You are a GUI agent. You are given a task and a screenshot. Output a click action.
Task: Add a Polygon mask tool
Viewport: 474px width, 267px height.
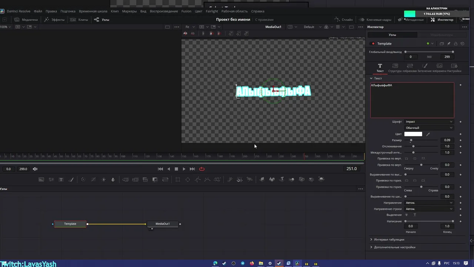tap(198, 179)
